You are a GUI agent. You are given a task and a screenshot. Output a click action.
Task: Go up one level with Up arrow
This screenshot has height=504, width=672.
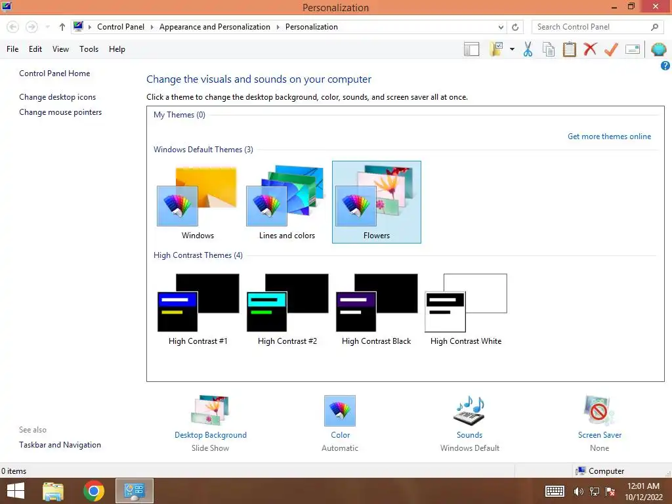[x=62, y=27]
